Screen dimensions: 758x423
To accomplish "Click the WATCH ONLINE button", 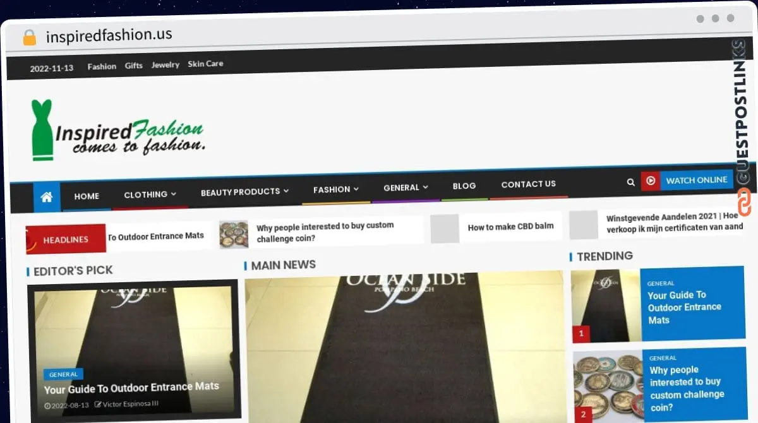I will (696, 180).
